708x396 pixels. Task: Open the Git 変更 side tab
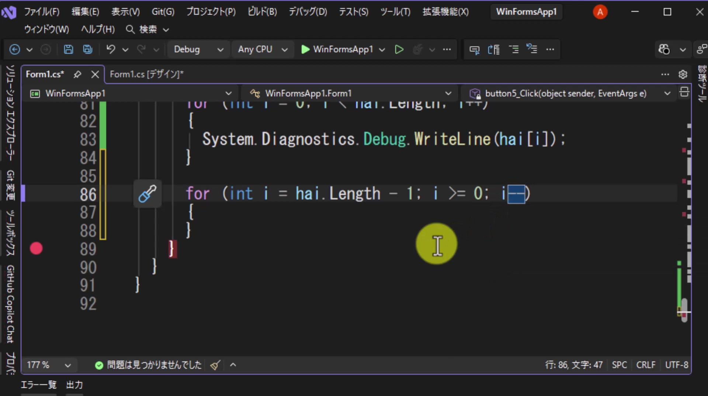(x=10, y=185)
